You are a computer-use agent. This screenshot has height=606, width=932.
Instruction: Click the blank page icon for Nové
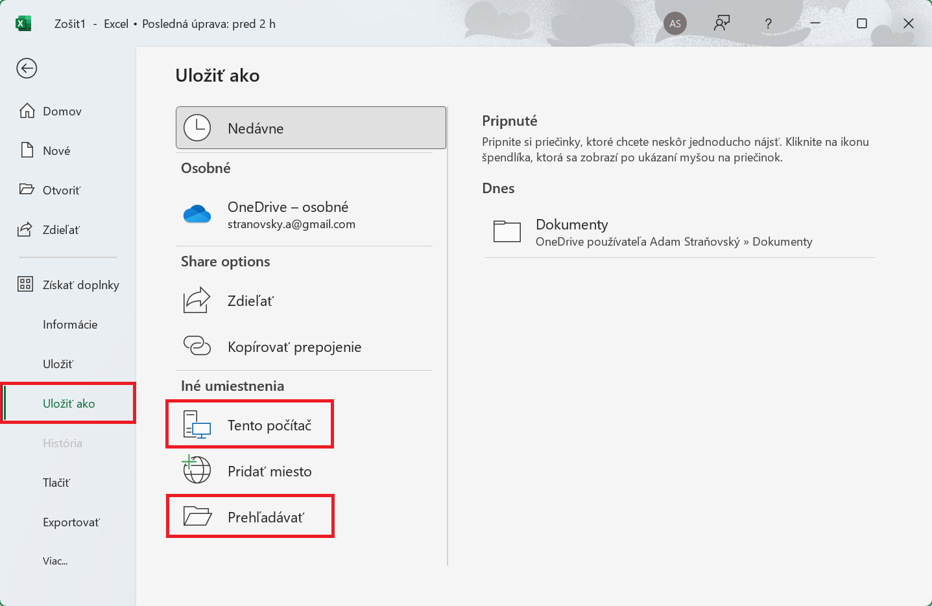click(x=27, y=150)
